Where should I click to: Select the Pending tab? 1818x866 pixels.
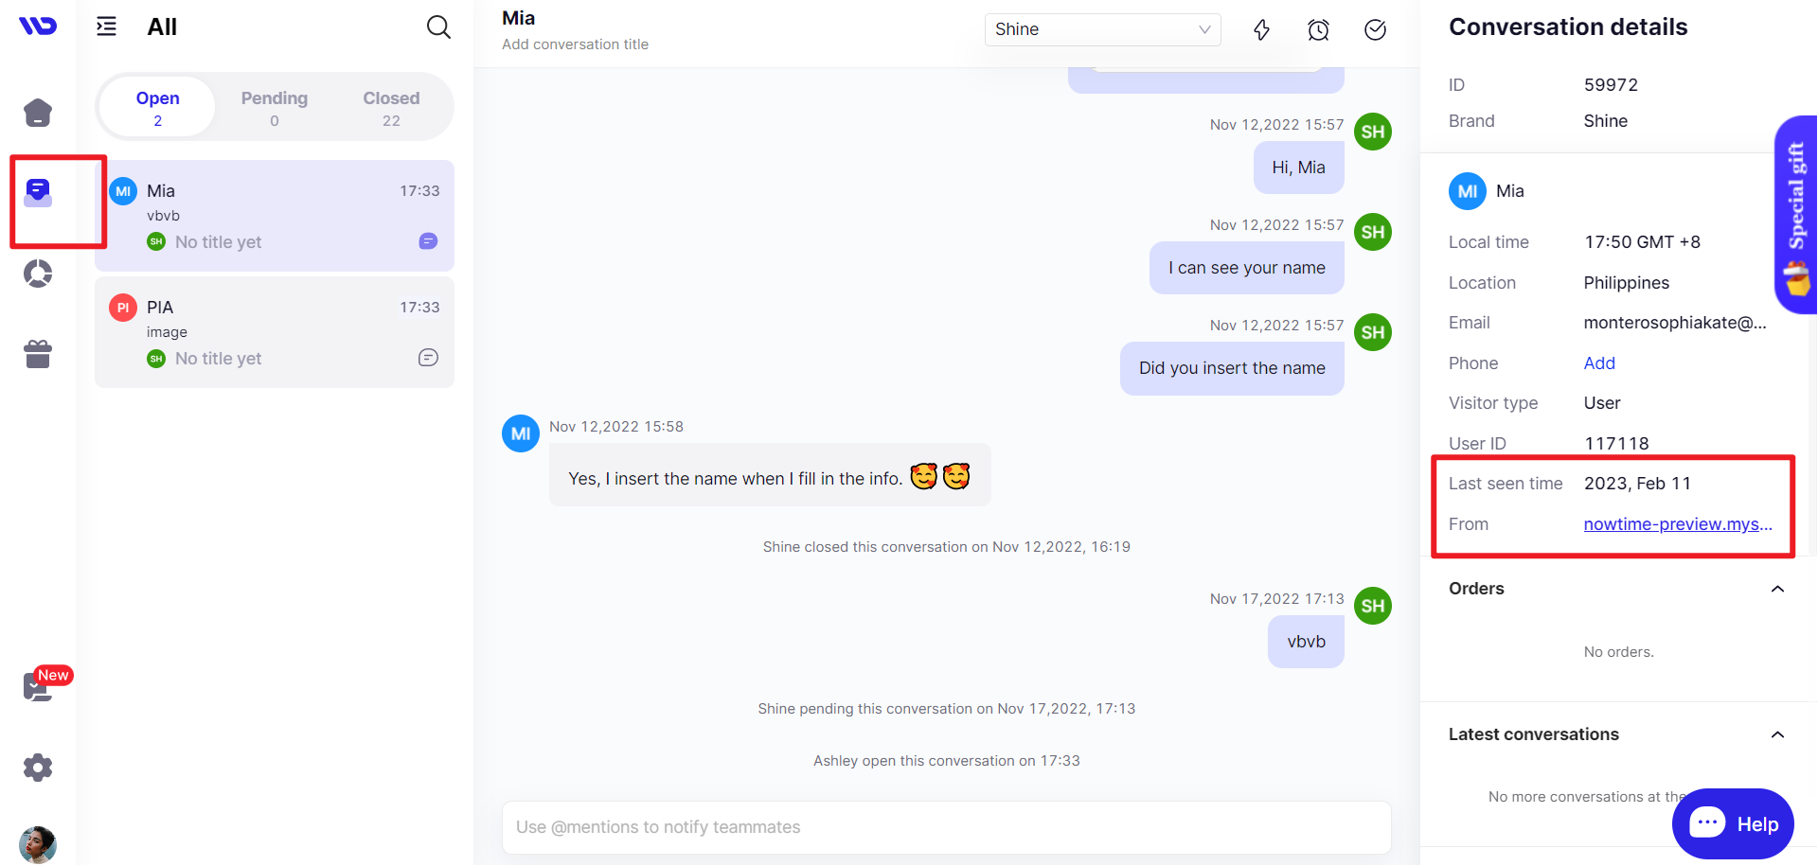(274, 106)
